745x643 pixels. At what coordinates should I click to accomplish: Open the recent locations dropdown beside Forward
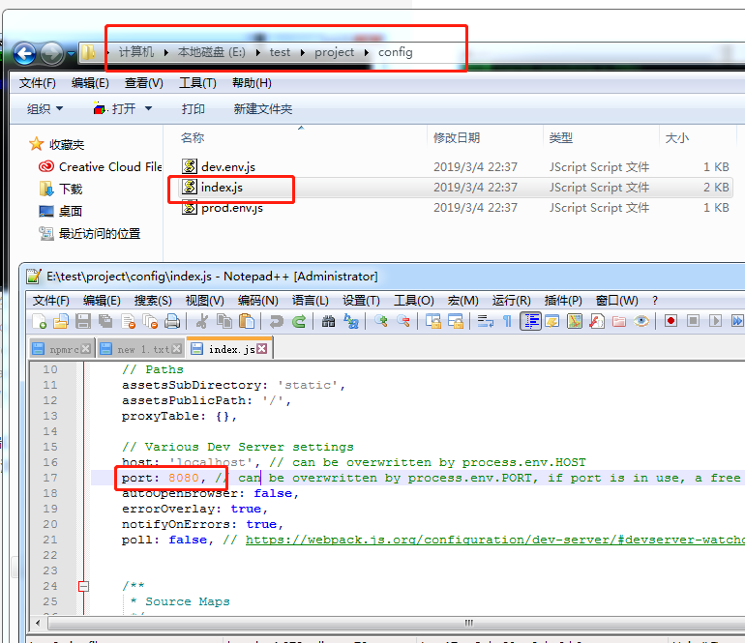(72, 53)
